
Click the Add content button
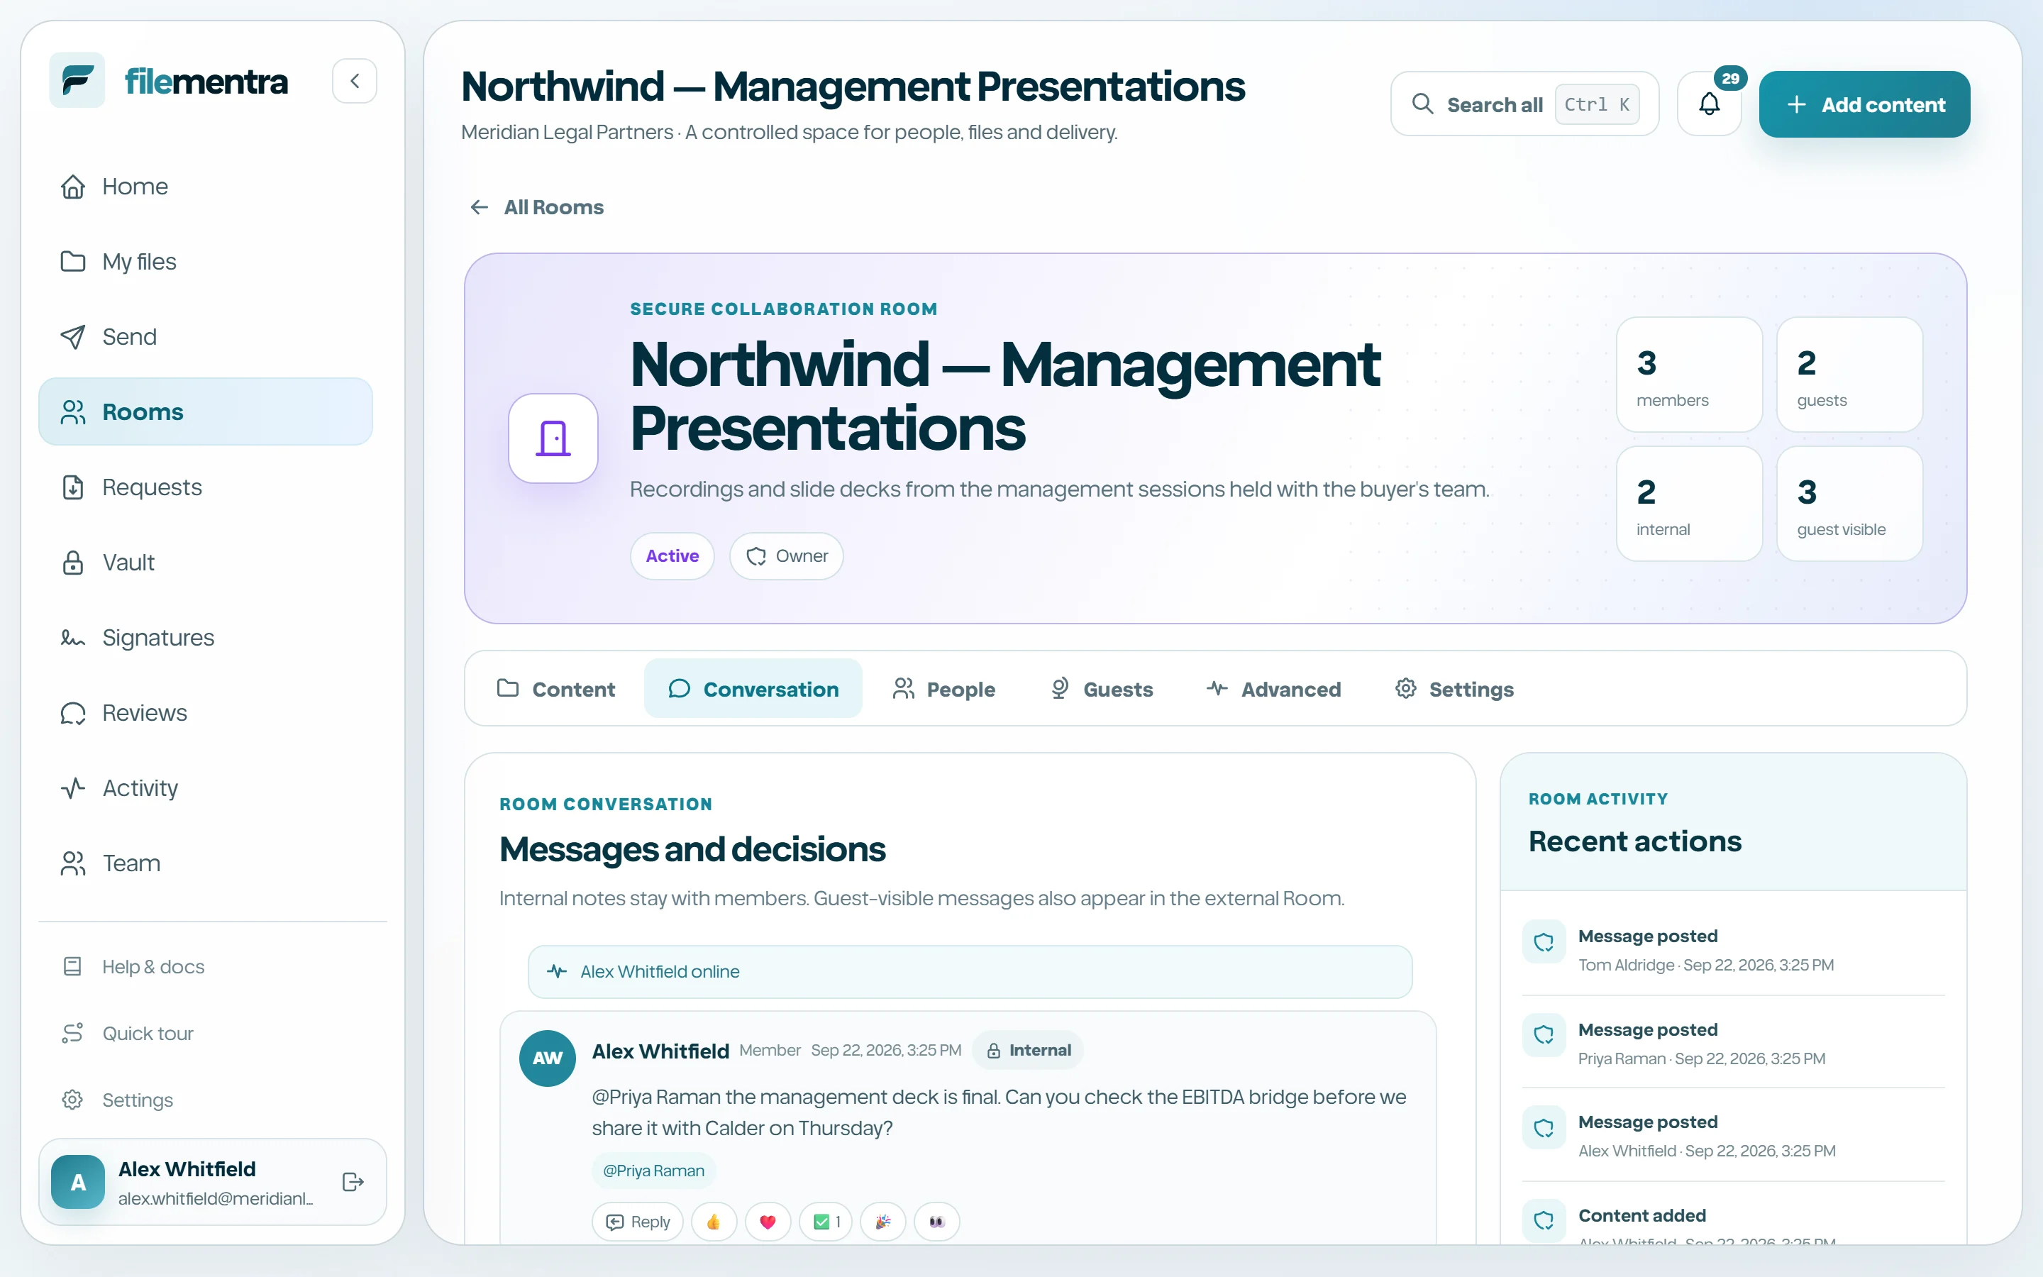click(x=1864, y=104)
